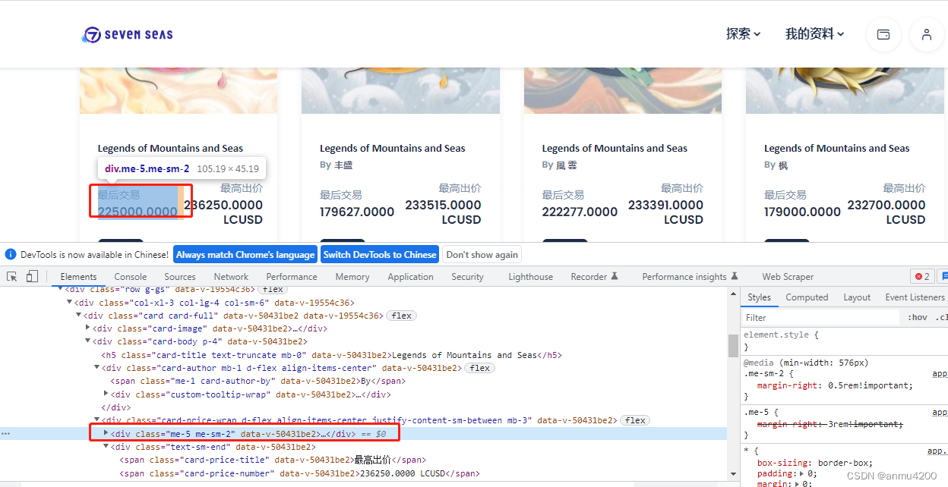The height and width of the screenshot is (487, 948).
Task: Open the Security tab
Action: 467,277
